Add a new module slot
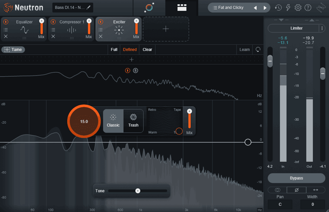The height and width of the screenshot is (212, 329). (x=166, y=29)
